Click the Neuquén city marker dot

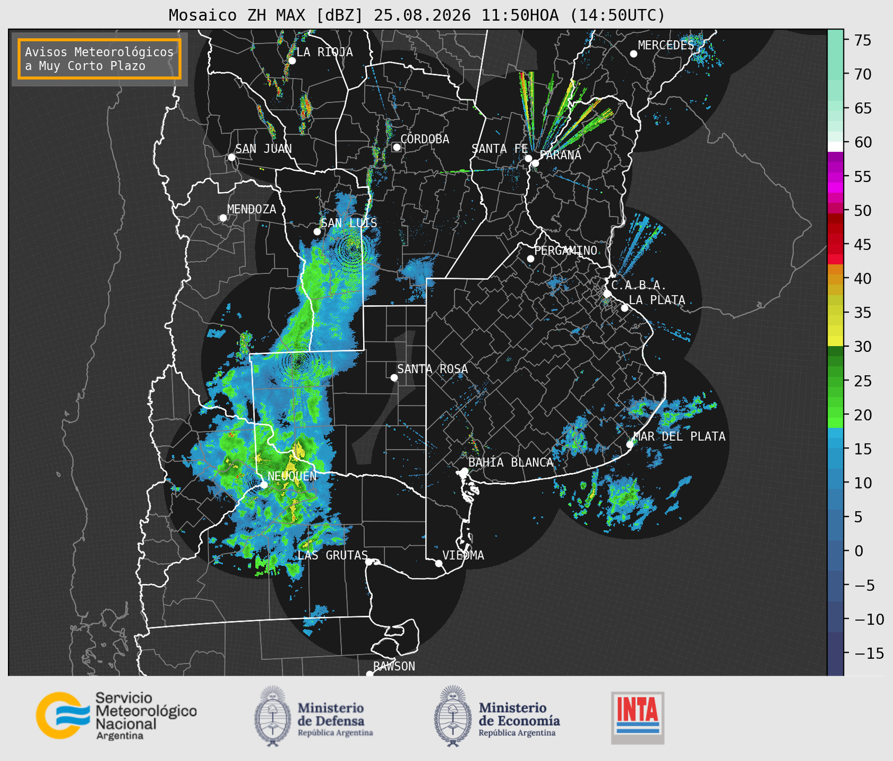point(264,485)
